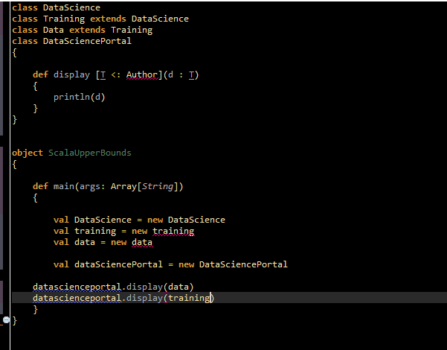Click "DataSciencePortal" in its class declaration line

pos(87,41)
